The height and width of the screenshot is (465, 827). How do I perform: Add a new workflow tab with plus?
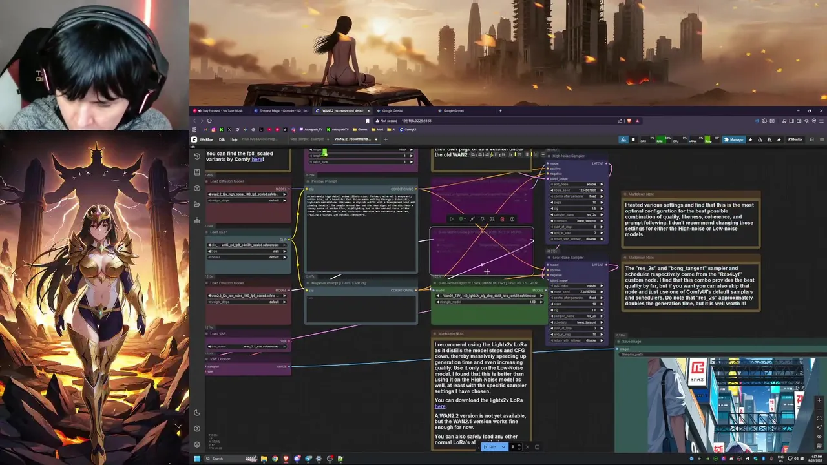386,139
